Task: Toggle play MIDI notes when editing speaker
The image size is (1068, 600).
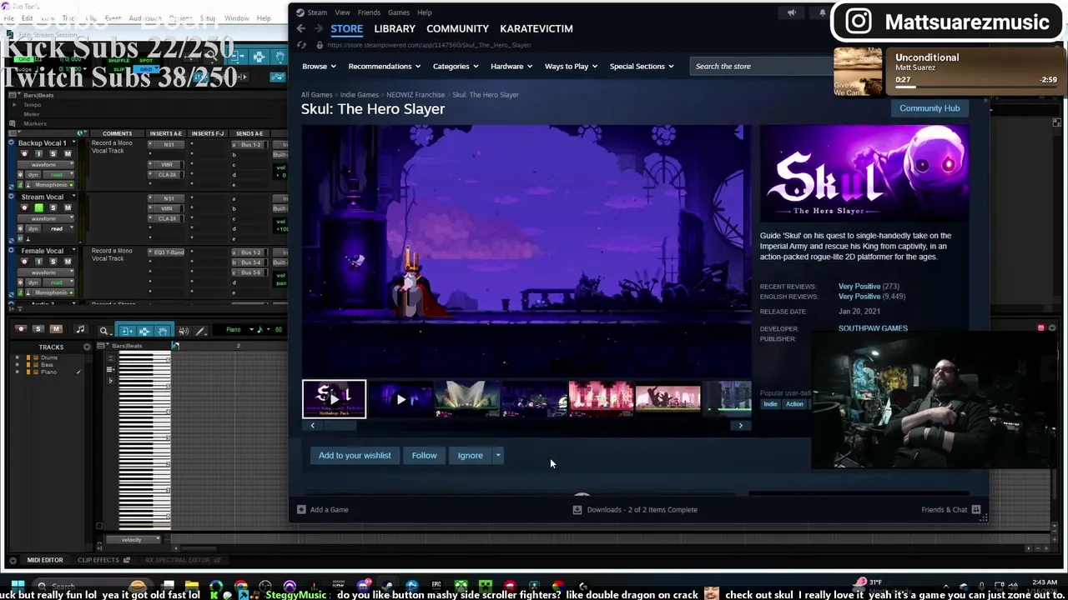Action: click(x=184, y=332)
